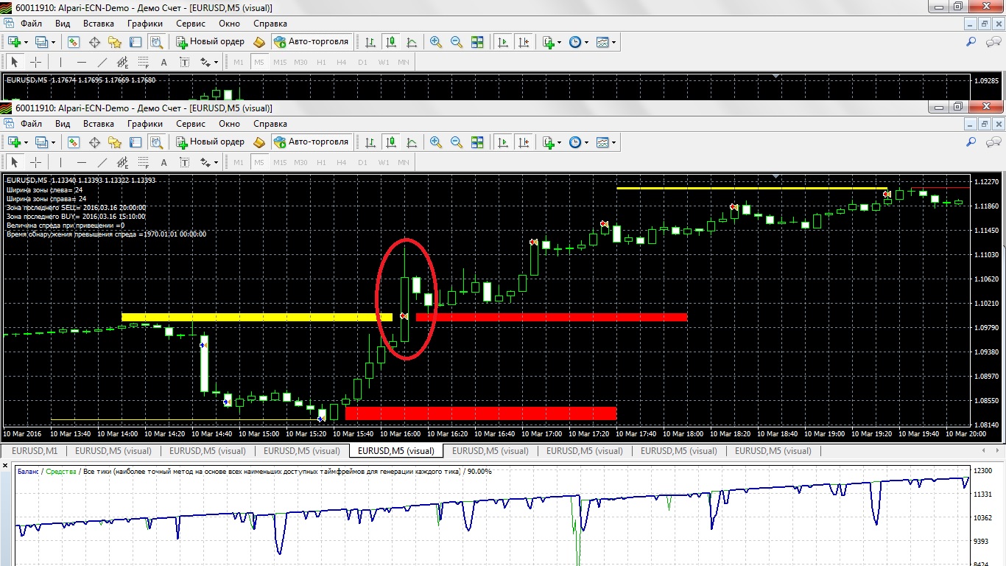This screenshot has height=566, width=1006.
Task: Open the Графики menu in the front window
Action: tap(144, 125)
